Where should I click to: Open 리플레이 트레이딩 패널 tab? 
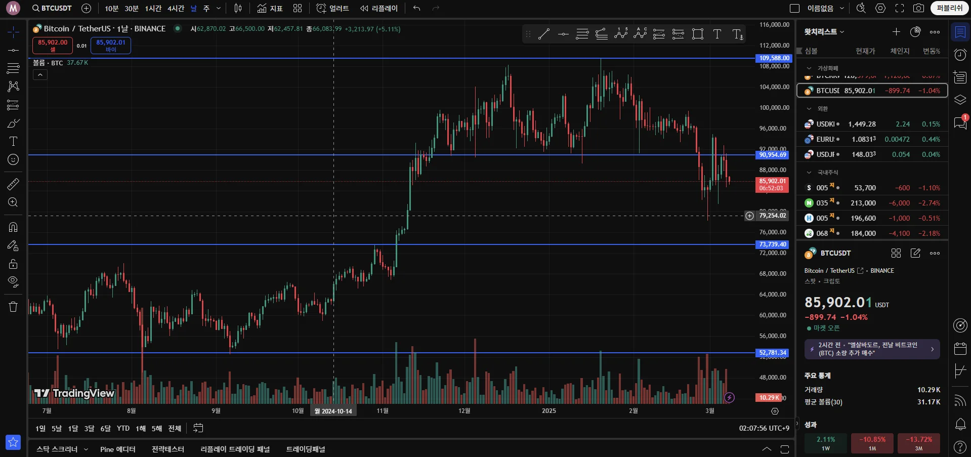click(x=235, y=449)
